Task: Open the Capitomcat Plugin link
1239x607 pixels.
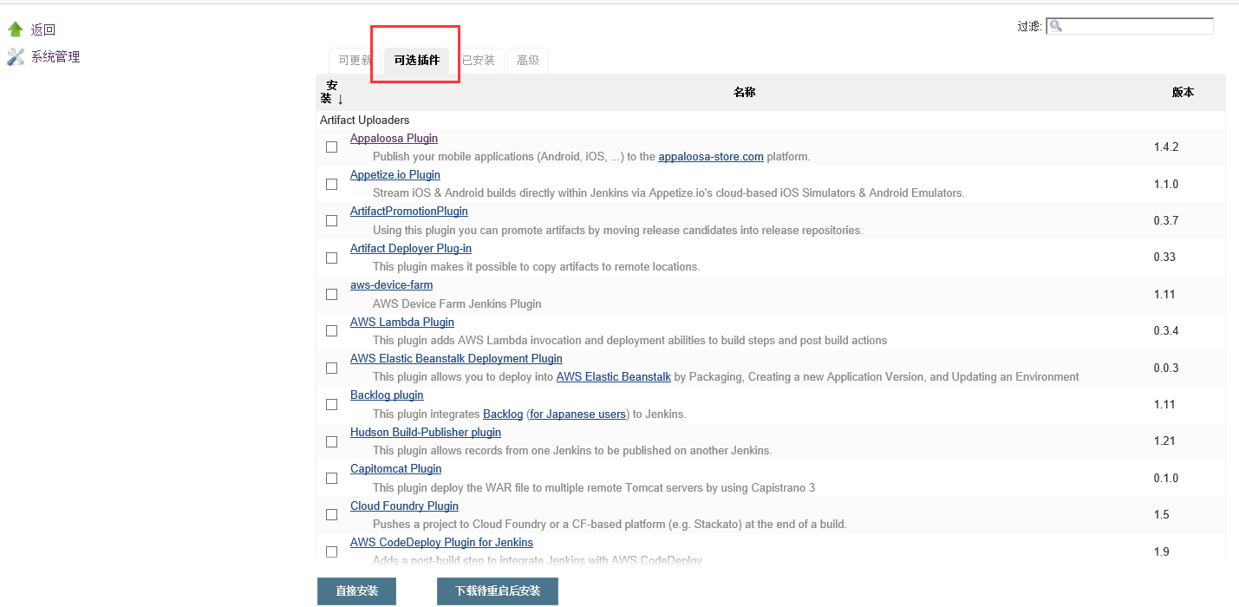Action: 396,469
